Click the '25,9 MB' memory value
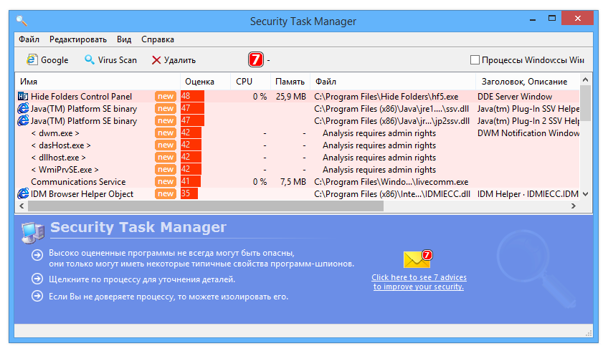The height and width of the screenshot is (351, 608). tap(291, 97)
